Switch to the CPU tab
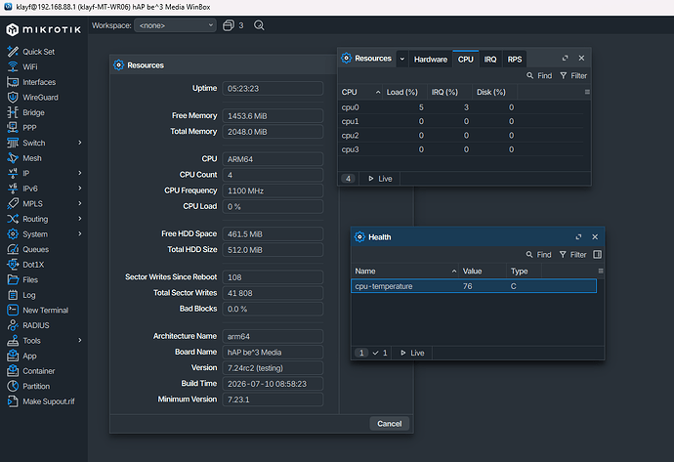Screen dimensions: 674x462 click(x=466, y=59)
